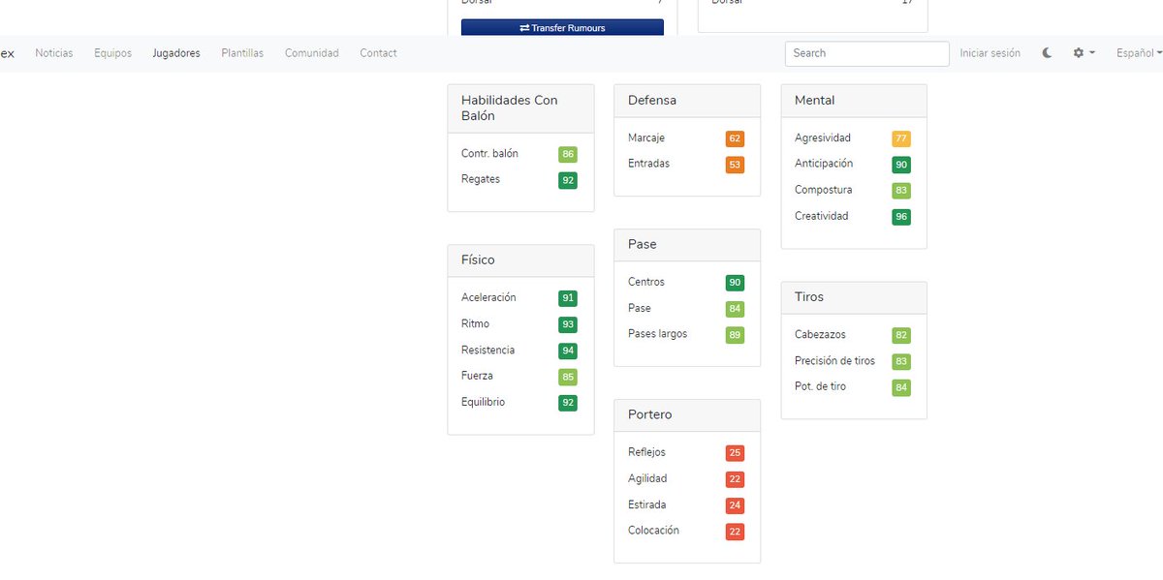This screenshot has width=1163, height=580.
Task: Select Jugadores in the navigation bar
Action: (176, 53)
